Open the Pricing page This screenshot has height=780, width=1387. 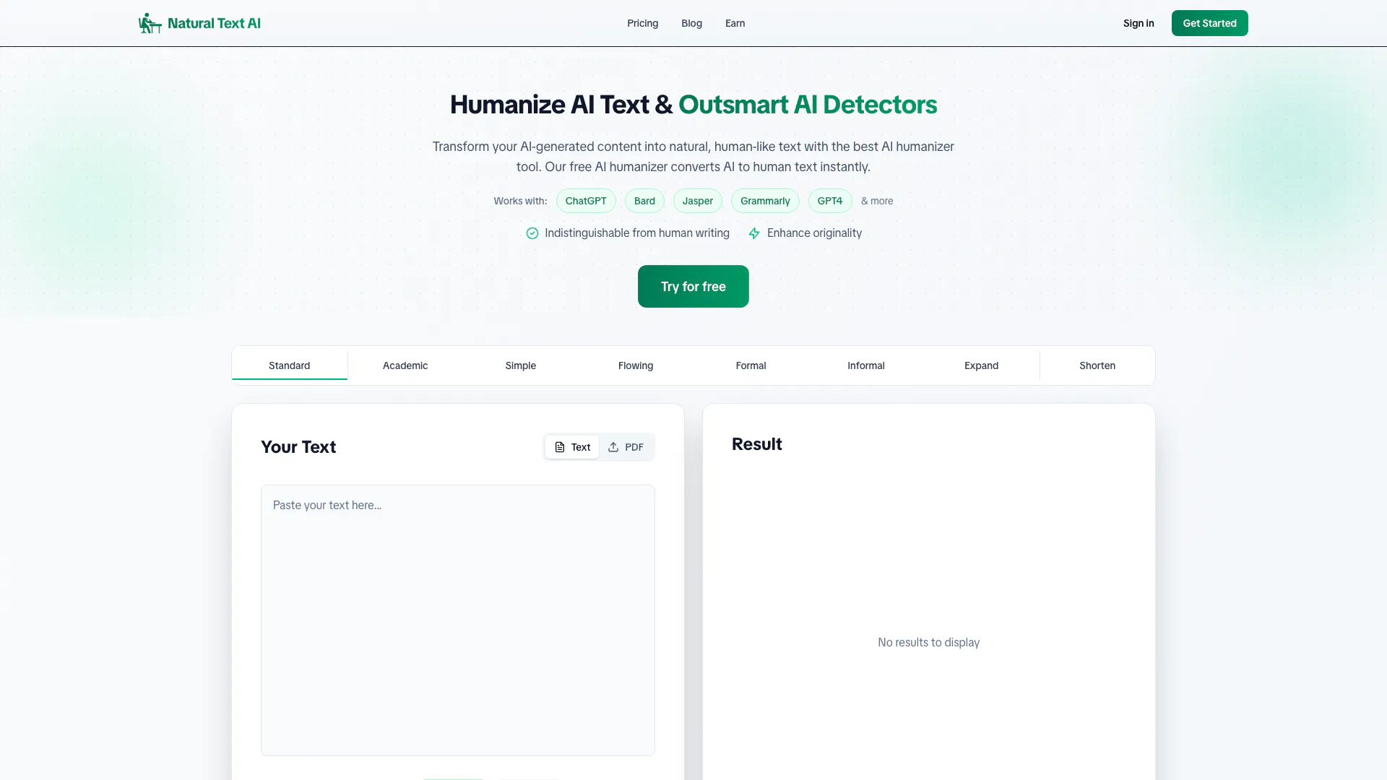[x=642, y=23]
